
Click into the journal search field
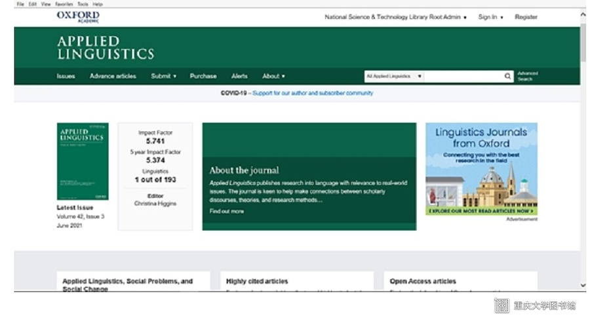[464, 77]
